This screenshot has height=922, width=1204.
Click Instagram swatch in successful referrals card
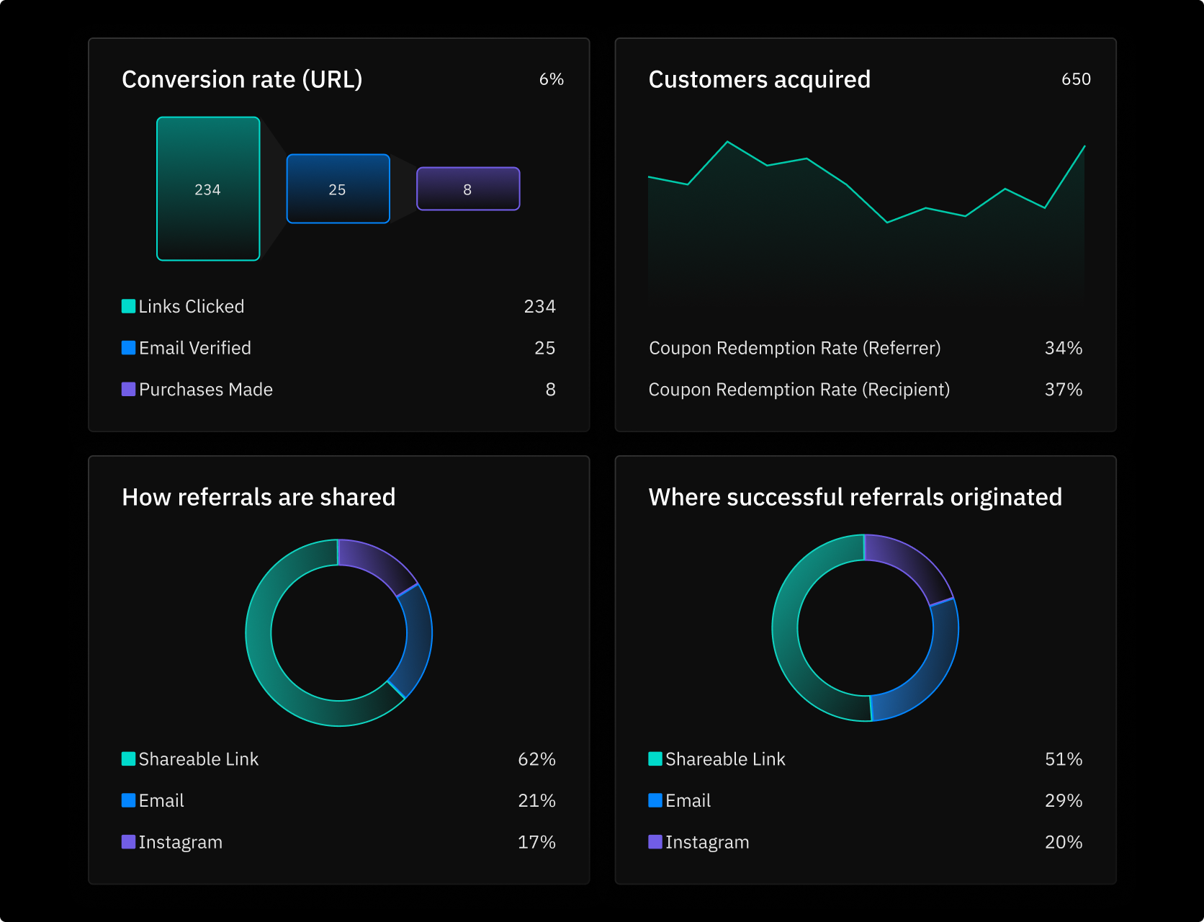[655, 841]
